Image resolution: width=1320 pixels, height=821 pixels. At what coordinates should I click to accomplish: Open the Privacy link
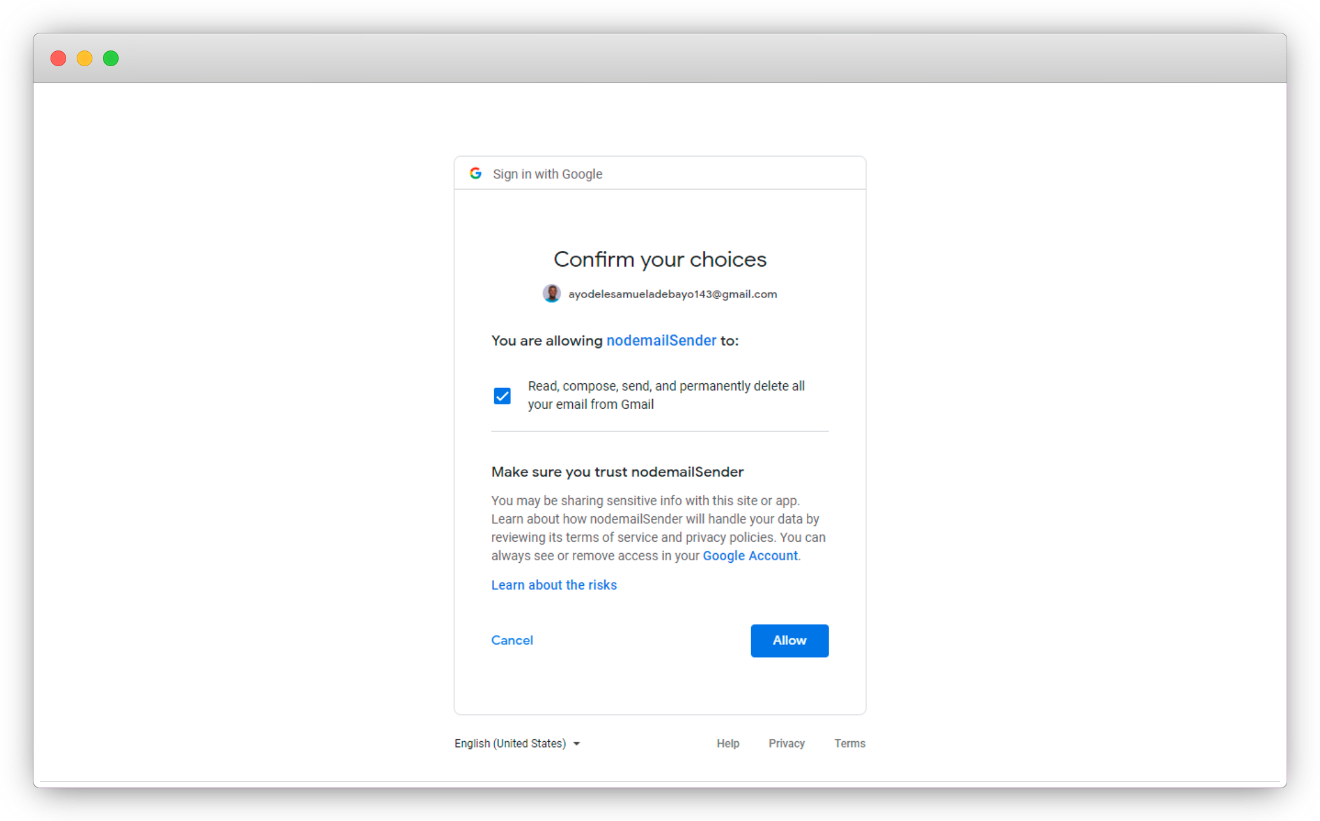click(x=786, y=744)
